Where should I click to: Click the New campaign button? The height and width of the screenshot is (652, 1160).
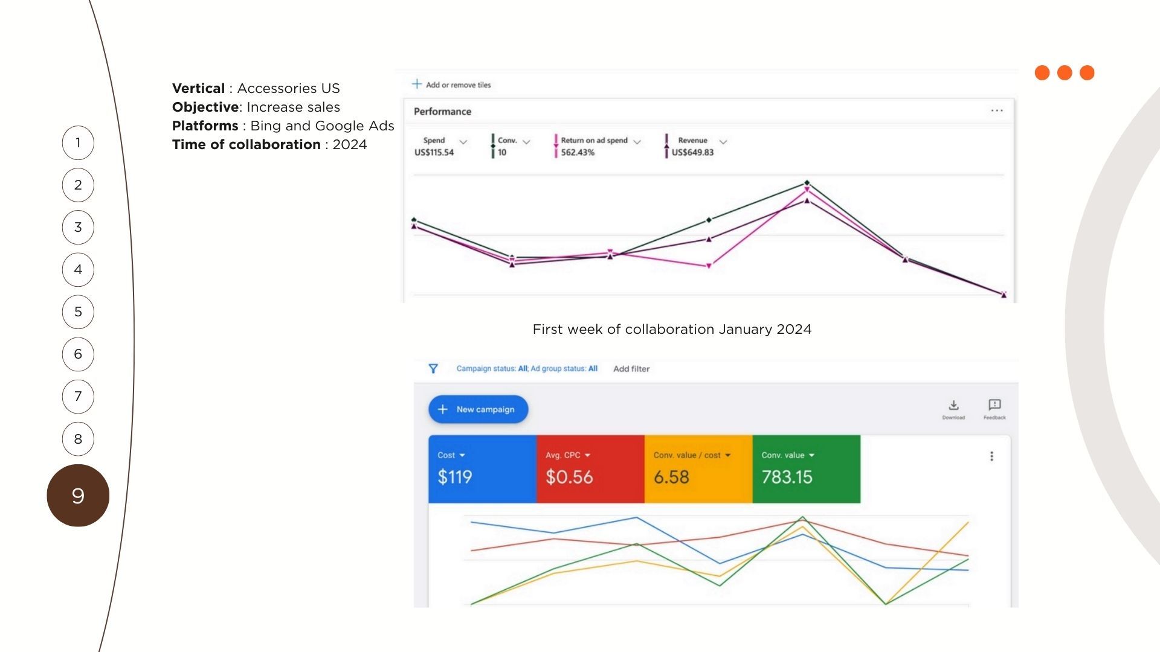(478, 409)
